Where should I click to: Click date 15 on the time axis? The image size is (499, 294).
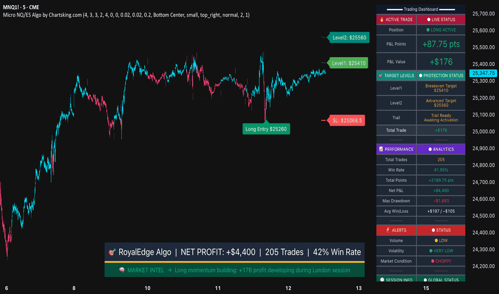pos(426,288)
